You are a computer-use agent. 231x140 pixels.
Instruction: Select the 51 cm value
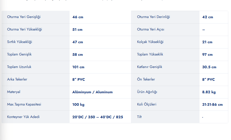tap(77, 29)
